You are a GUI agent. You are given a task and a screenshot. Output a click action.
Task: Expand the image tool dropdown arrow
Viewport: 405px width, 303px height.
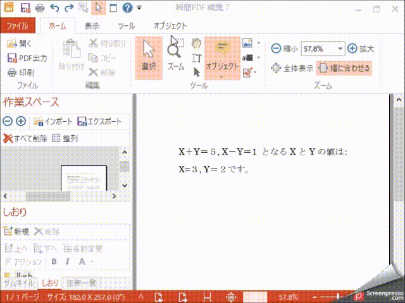click(259, 43)
